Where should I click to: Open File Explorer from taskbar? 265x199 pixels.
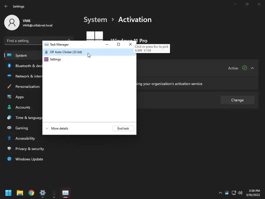pyautogui.click(x=20, y=193)
